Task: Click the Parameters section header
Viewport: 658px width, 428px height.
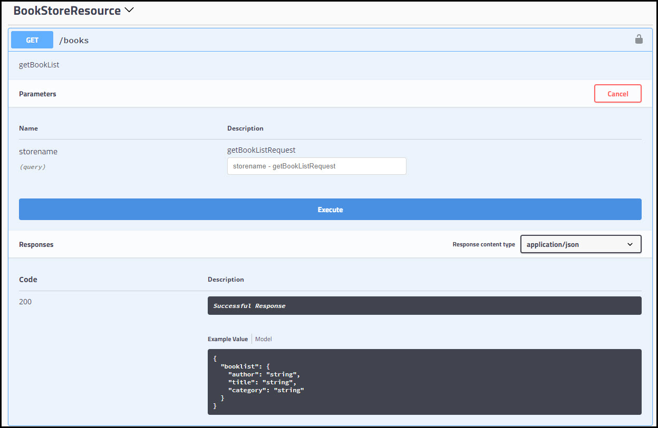Action: (x=37, y=94)
